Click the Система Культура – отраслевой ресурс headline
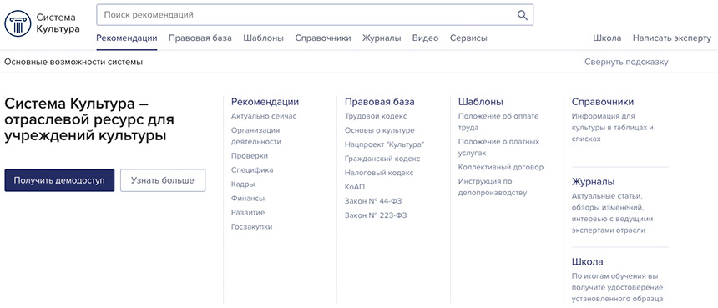 (89, 120)
